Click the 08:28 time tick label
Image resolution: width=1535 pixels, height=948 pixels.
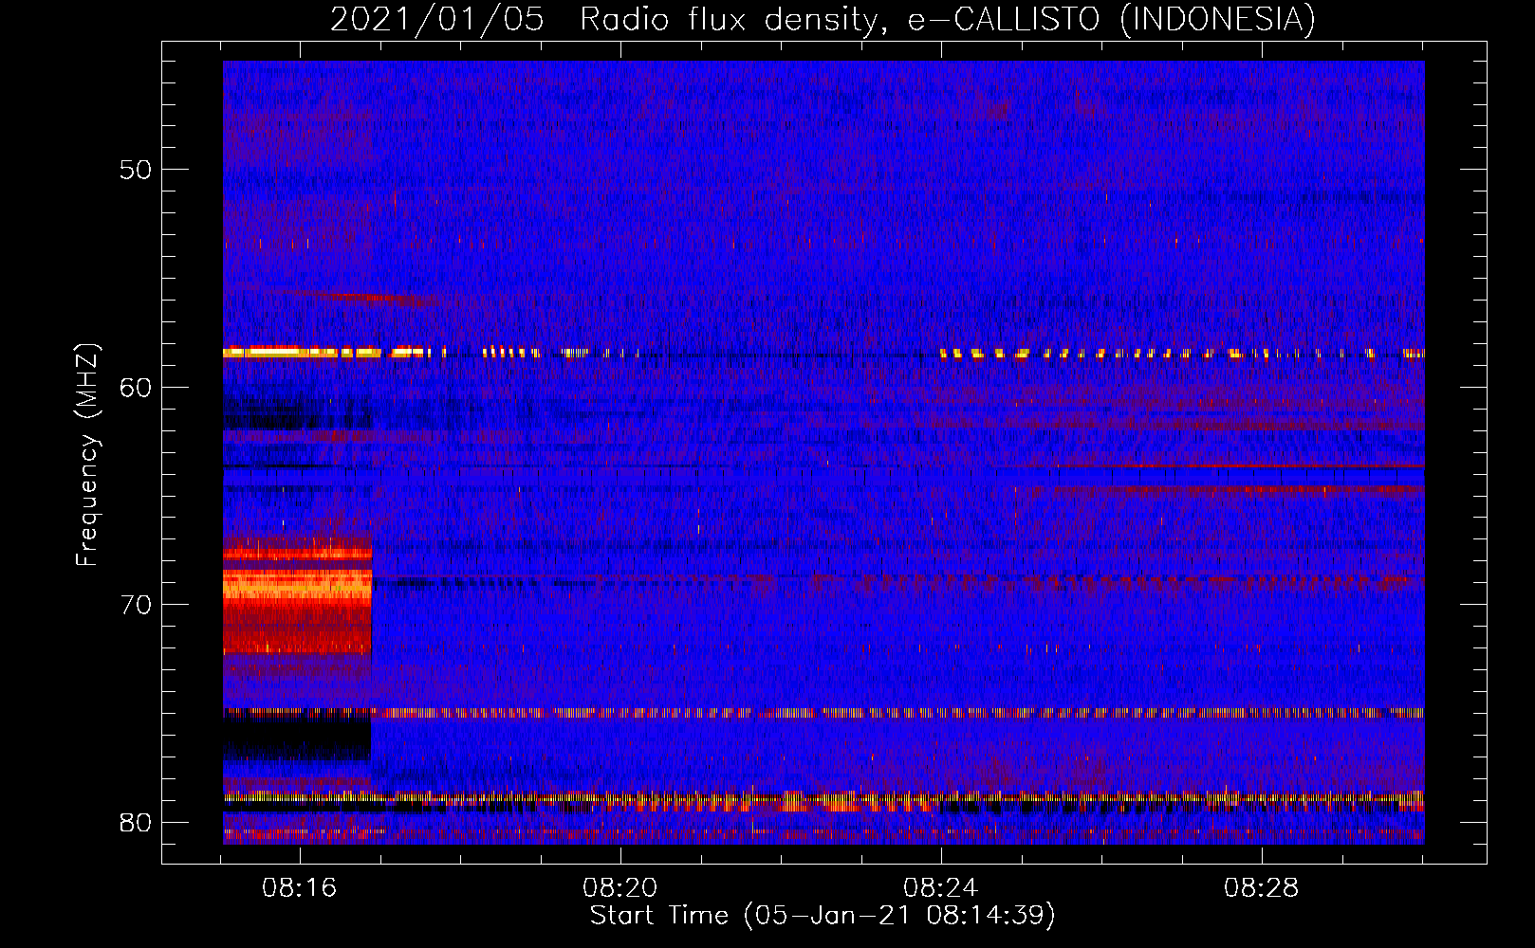pos(1261,888)
